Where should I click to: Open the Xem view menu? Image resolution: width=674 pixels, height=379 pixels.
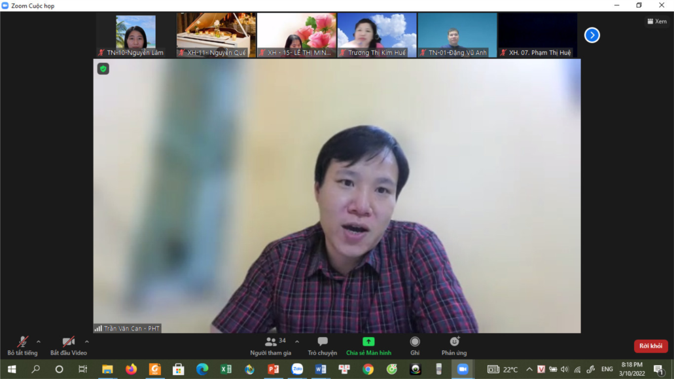(656, 22)
